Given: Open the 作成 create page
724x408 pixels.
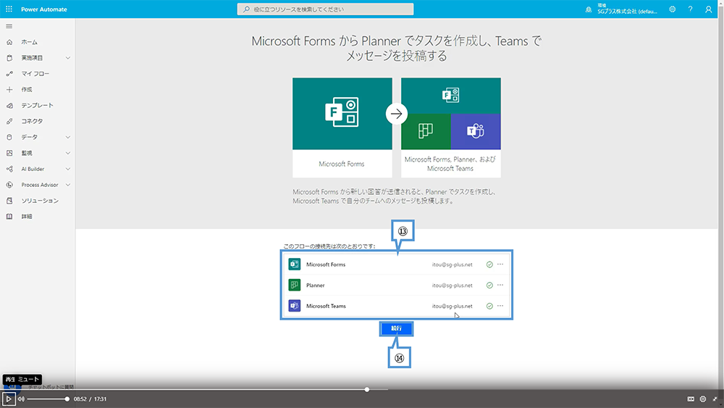Looking at the screenshot, I should pos(27,90).
